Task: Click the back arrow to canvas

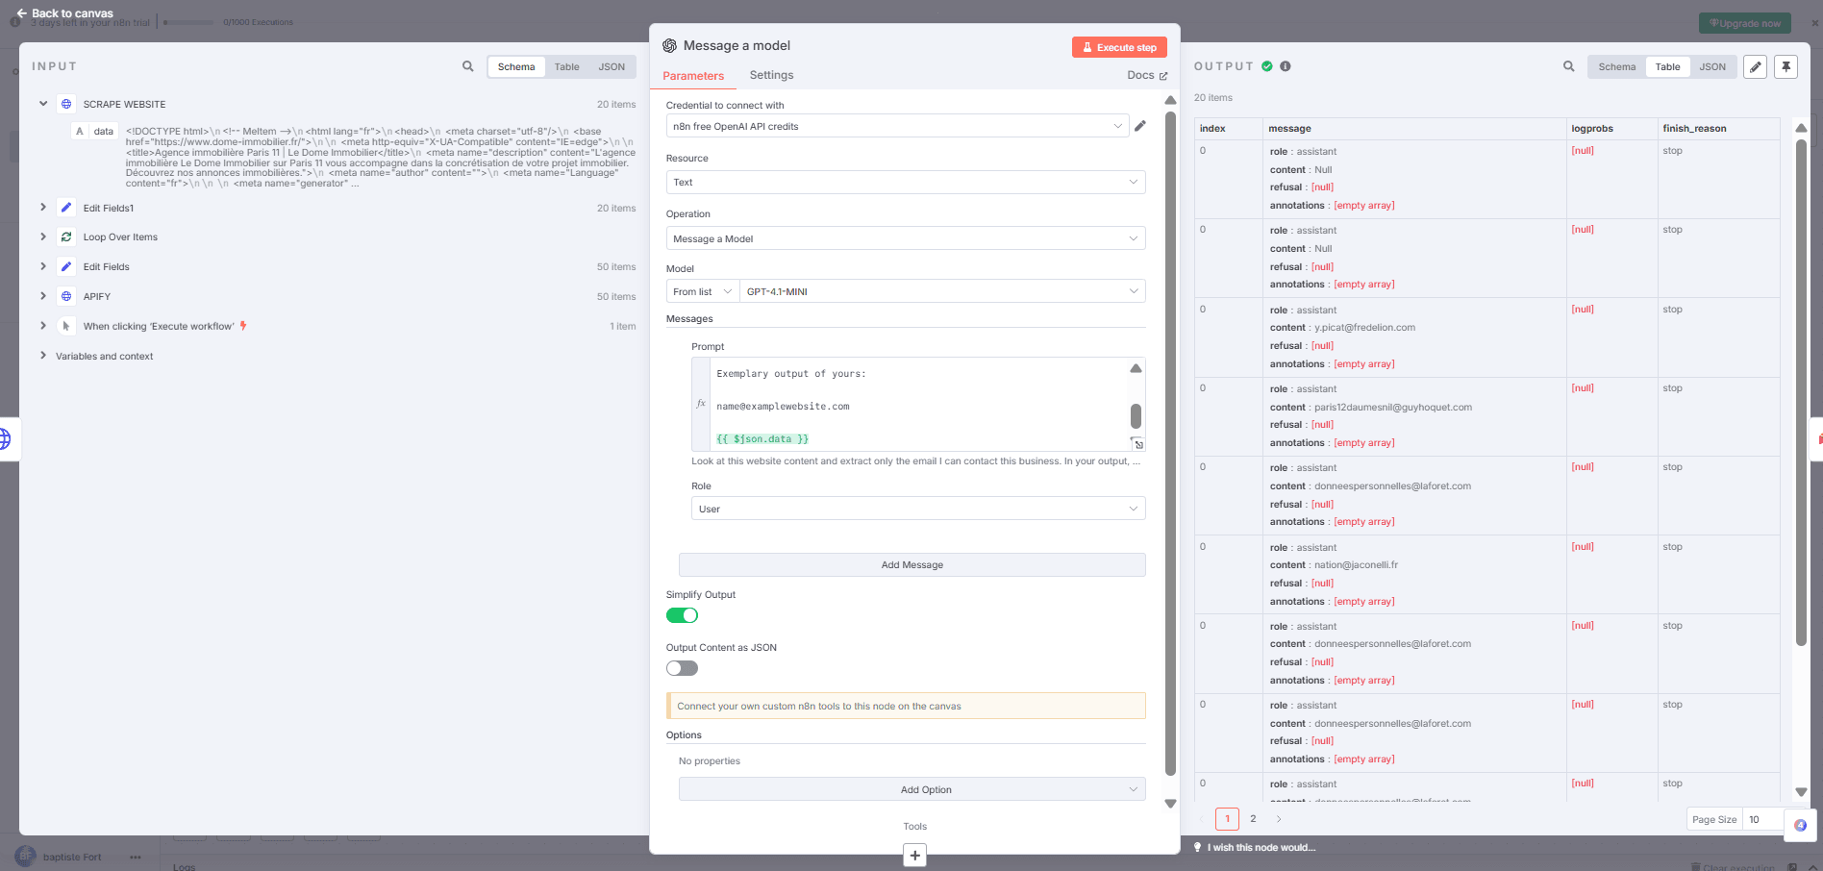Action: (x=21, y=13)
